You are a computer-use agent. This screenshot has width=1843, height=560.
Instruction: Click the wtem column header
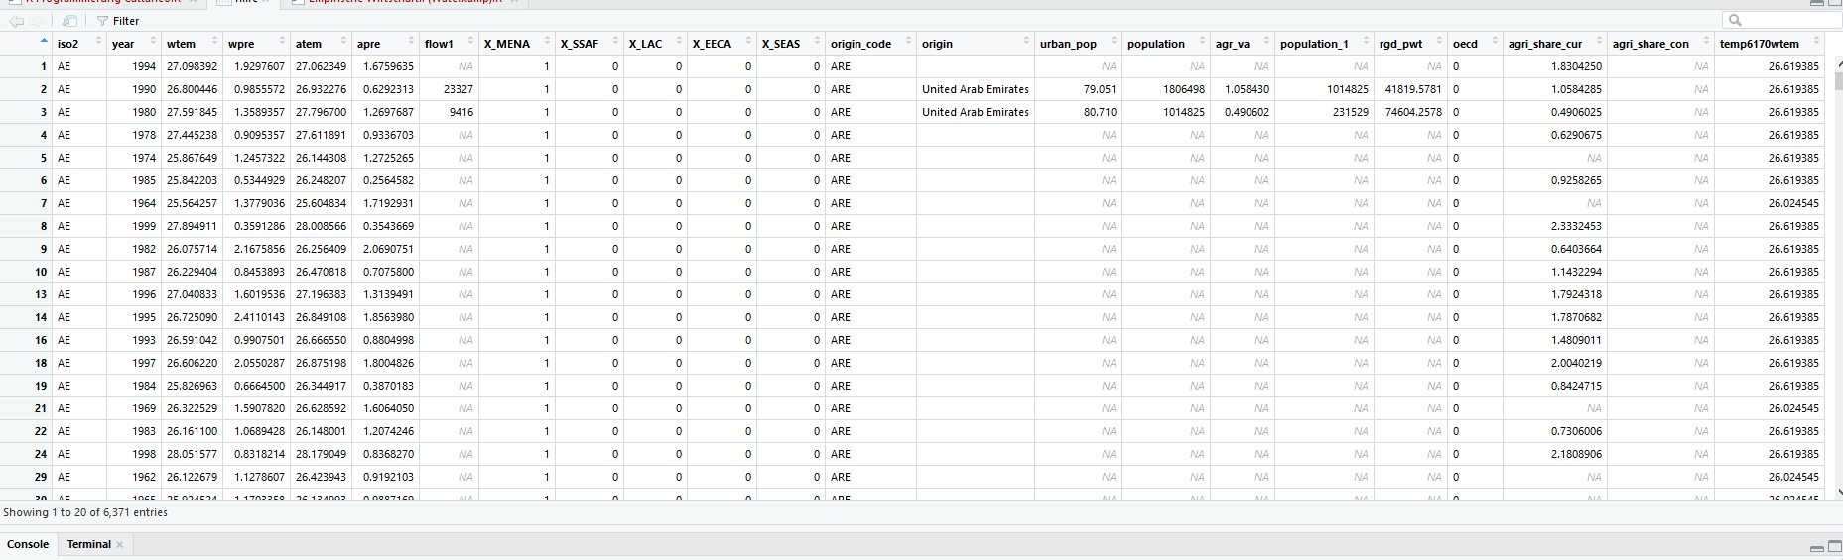pyautogui.click(x=181, y=44)
